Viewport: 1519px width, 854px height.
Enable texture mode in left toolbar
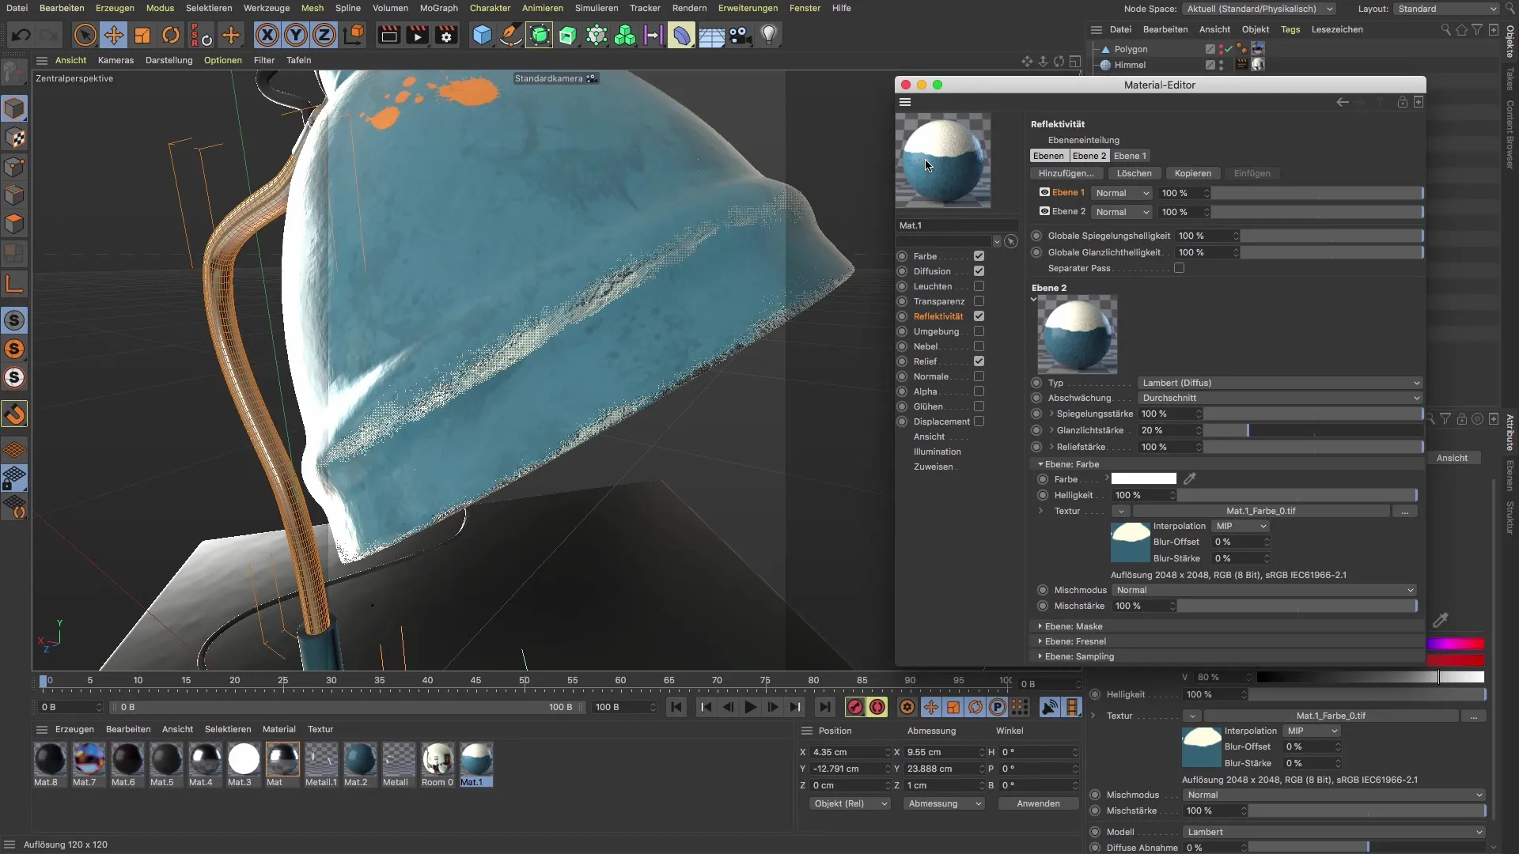click(15, 138)
